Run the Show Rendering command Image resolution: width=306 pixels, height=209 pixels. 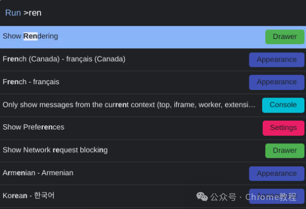pyautogui.click(x=153, y=37)
